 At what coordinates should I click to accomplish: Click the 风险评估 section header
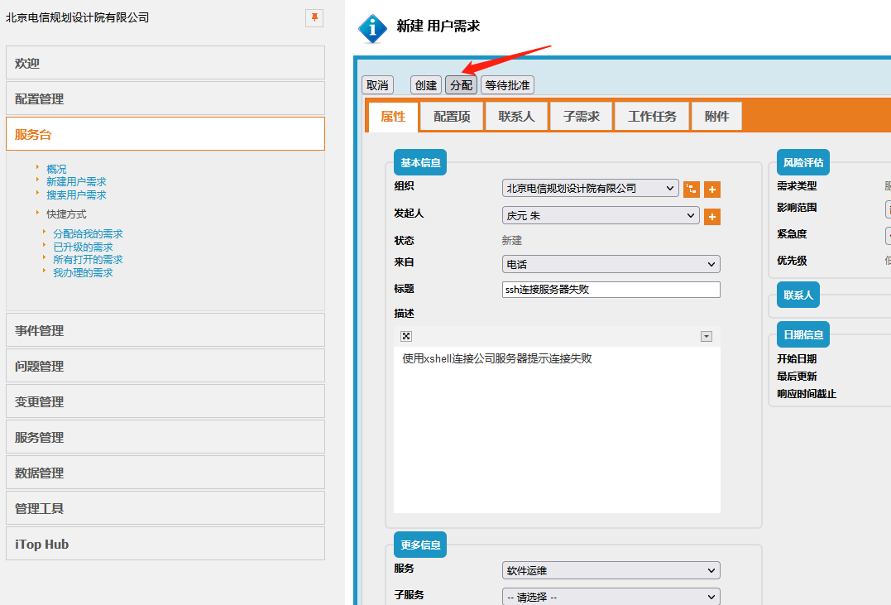(803, 162)
